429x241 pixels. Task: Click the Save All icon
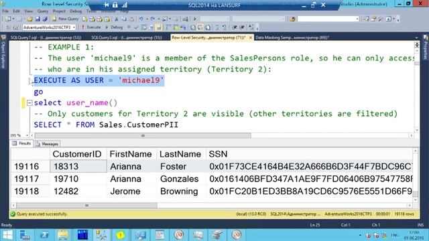coord(45,19)
